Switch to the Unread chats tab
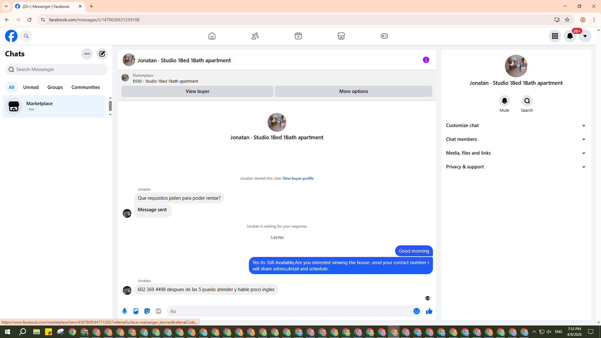Image resolution: width=601 pixels, height=338 pixels. tap(31, 87)
